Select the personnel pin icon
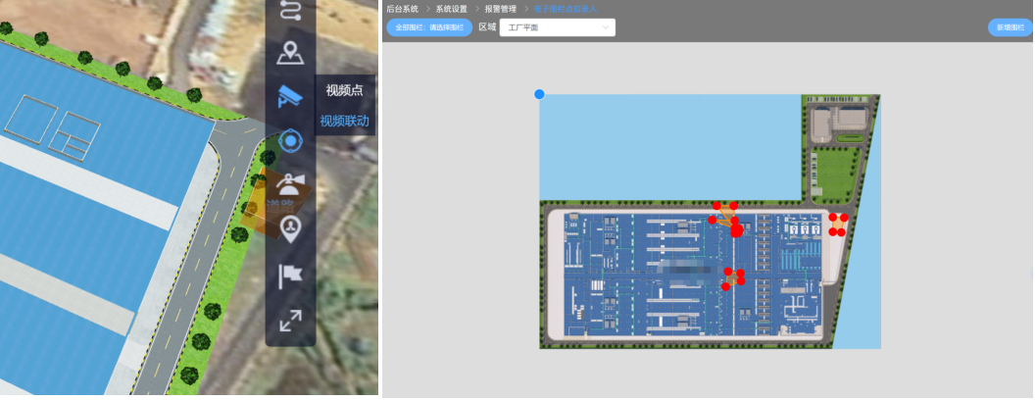 (x=290, y=228)
